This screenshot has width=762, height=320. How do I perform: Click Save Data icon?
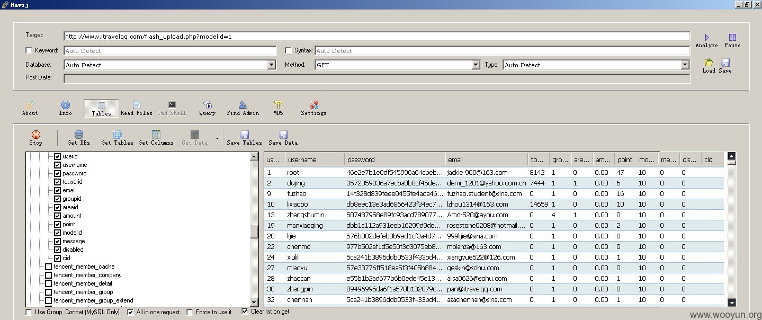click(x=283, y=135)
